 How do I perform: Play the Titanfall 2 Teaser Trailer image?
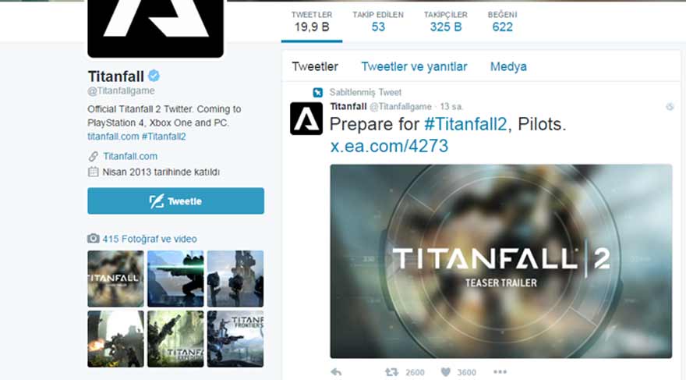(x=501, y=261)
